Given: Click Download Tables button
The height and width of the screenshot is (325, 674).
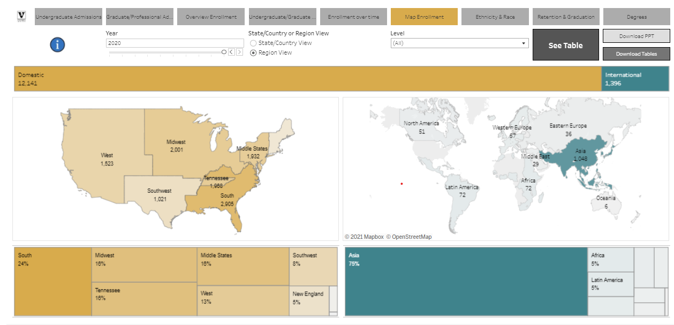Looking at the screenshot, I should point(636,54).
